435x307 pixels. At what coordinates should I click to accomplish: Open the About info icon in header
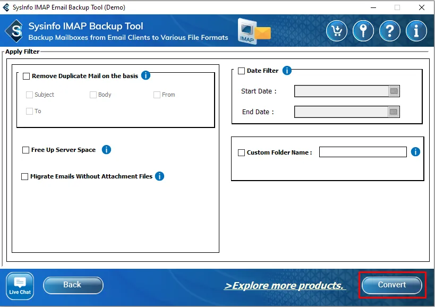tap(416, 31)
